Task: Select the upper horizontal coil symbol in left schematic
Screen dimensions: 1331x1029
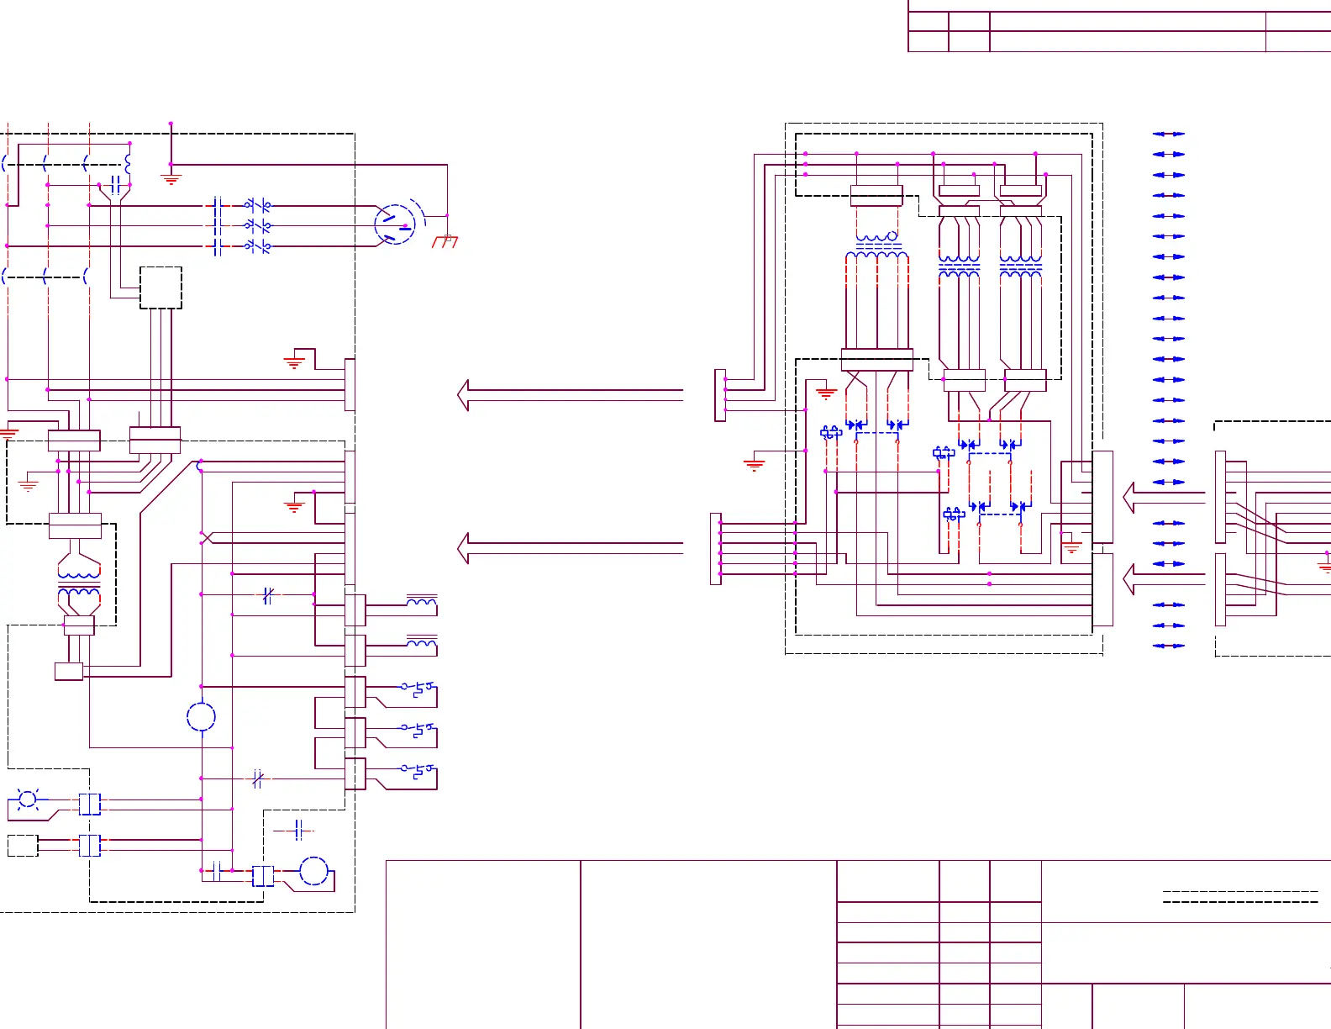Action: click(422, 600)
